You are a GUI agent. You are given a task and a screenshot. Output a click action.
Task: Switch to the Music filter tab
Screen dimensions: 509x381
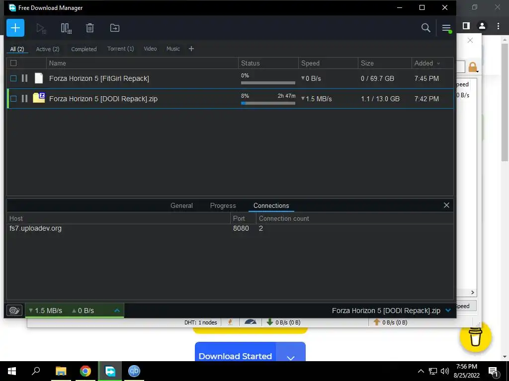(x=173, y=49)
